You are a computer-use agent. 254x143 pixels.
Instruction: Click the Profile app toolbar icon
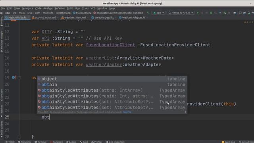[x=220, y=13]
